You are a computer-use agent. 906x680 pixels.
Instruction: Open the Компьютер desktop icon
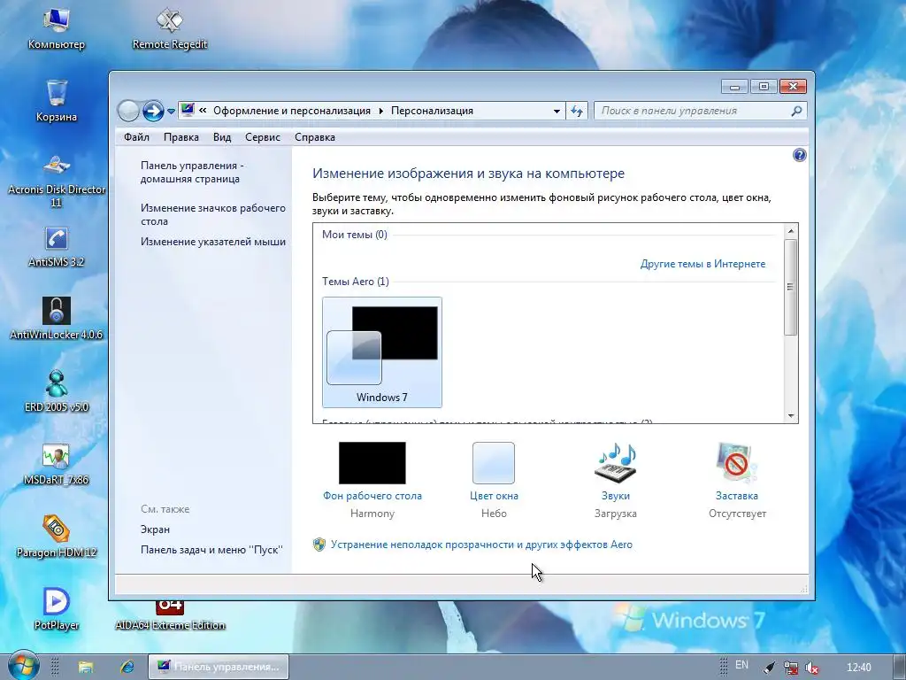coord(57,29)
